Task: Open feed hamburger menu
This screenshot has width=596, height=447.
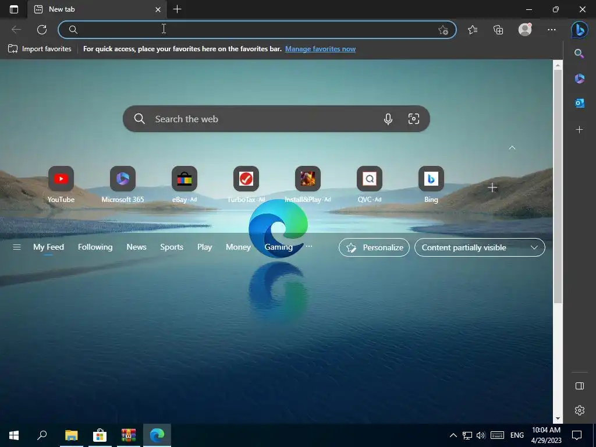Action: [x=17, y=247]
